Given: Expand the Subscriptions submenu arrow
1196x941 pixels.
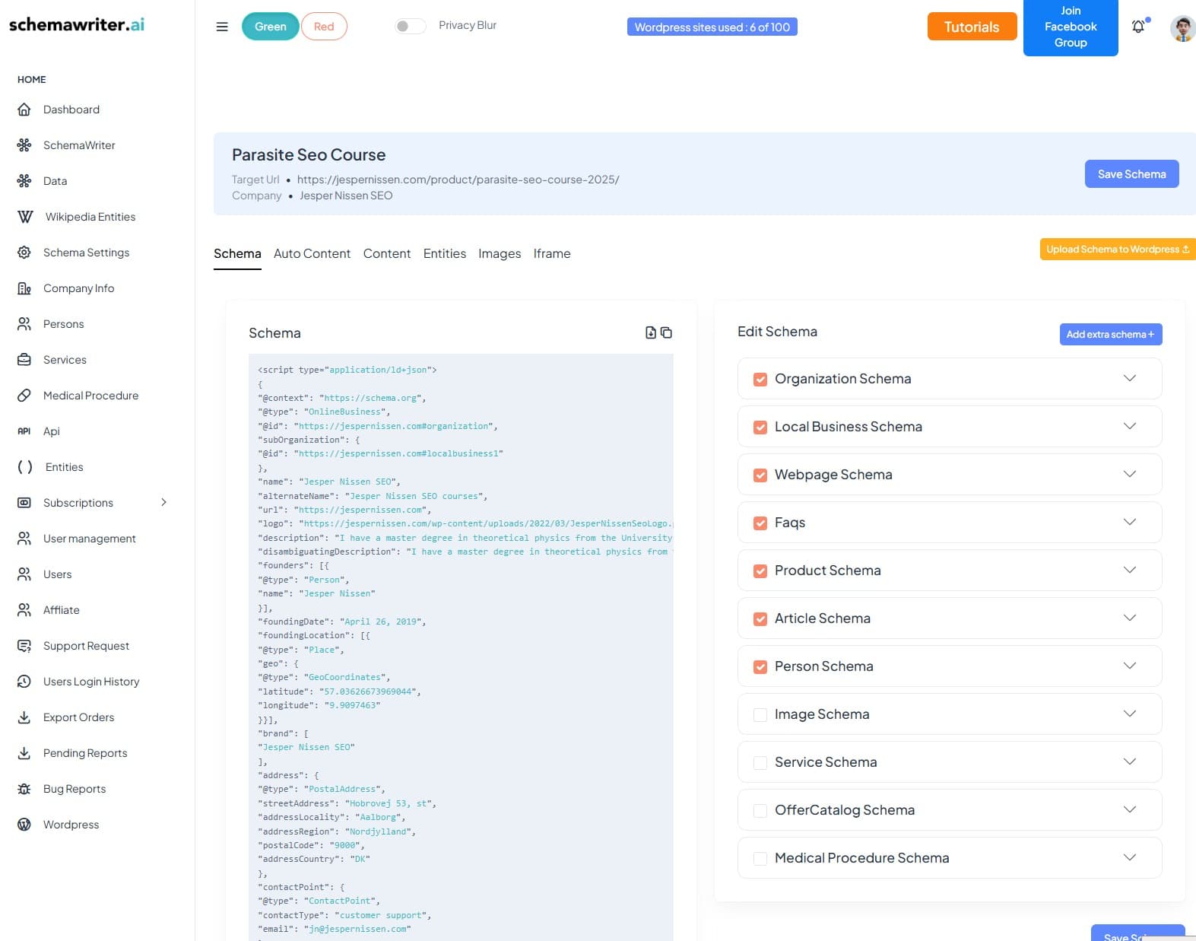Looking at the screenshot, I should 163,502.
